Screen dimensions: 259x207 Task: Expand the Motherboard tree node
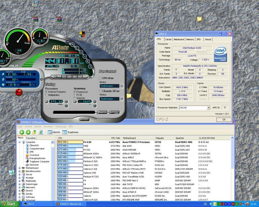pos(19,168)
